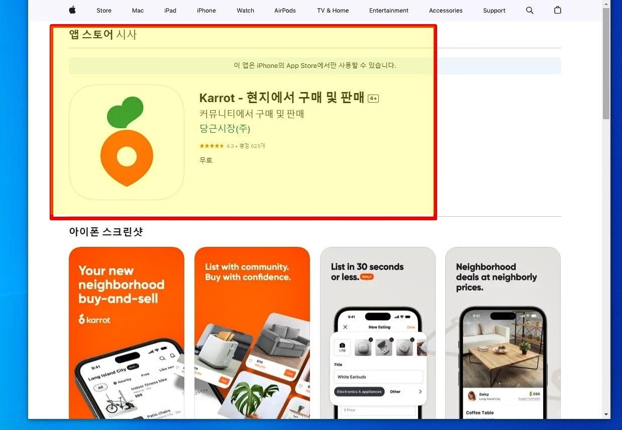Screen dimensions: 622x430
Task: Open the Mac menu
Action: 138,11
